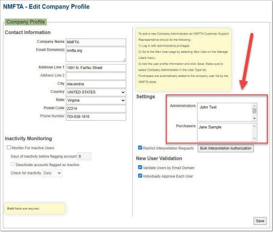Click the City field containing Alexandria
Screen dimensions: 273x232
(96, 84)
